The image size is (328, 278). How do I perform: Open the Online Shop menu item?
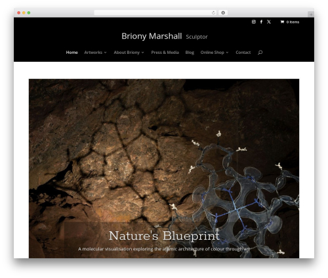tap(213, 53)
